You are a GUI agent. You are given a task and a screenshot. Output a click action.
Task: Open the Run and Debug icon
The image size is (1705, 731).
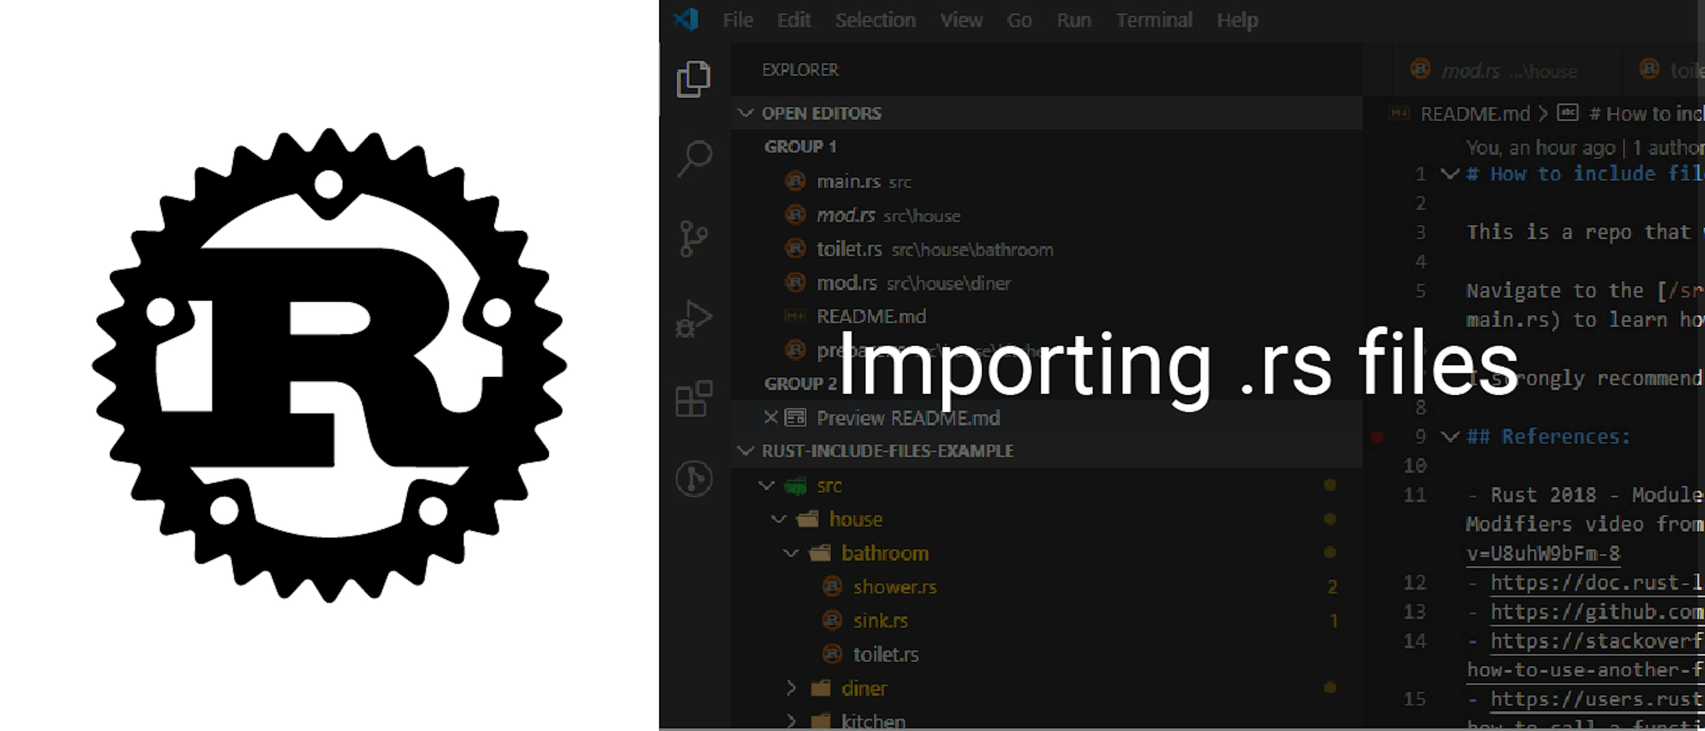[693, 318]
